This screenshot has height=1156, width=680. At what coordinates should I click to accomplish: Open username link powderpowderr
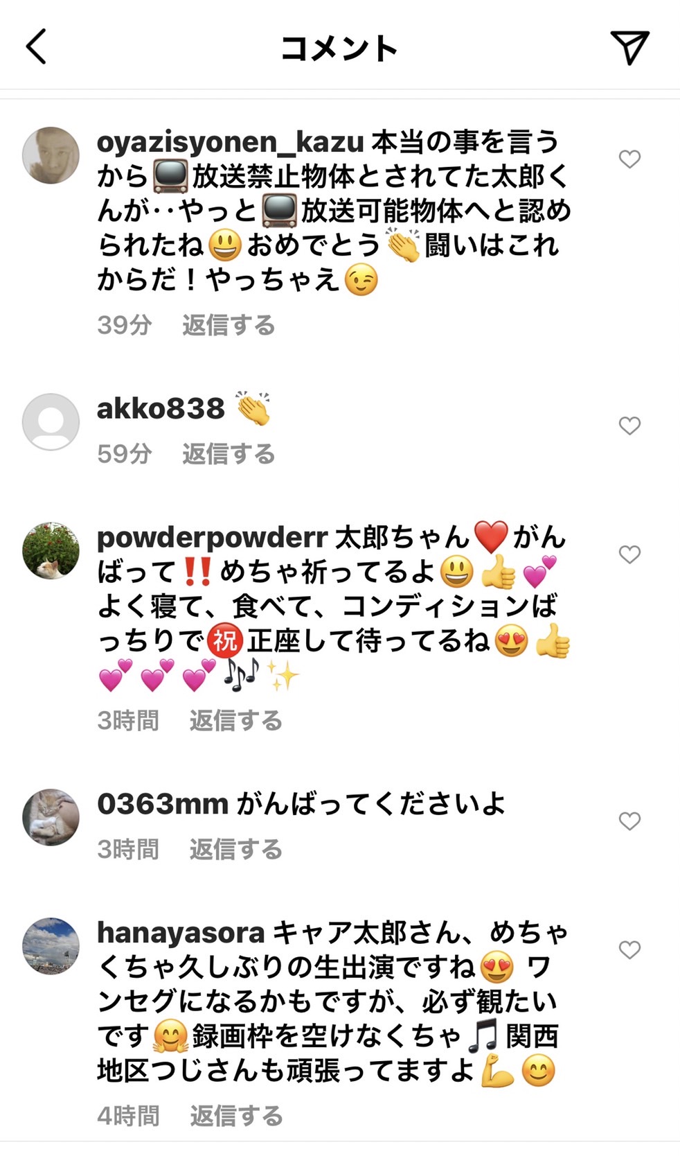213,538
